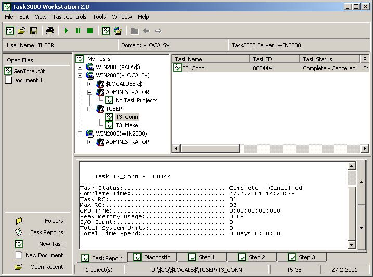Switch to the Step 2 tab
373x277 pixels.
(252, 257)
